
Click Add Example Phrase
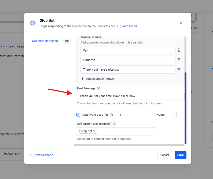[97, 79]
